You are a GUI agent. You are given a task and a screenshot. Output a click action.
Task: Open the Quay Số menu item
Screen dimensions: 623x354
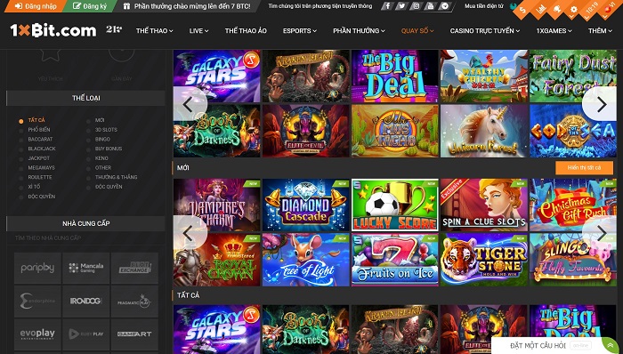tap(417, 30)
